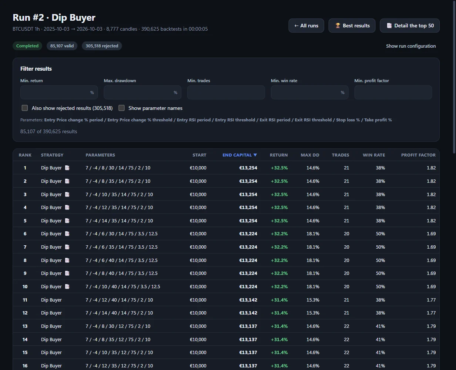Click '85,107 of 390,625 results' text
The width and height of the screenshot is (456, 370).
pyautogui.click(x=49, y=131)
